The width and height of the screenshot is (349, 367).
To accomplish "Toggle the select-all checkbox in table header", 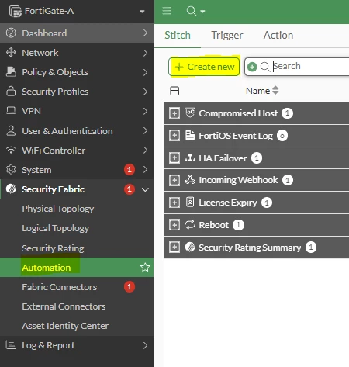I will (x=174, y=91).
